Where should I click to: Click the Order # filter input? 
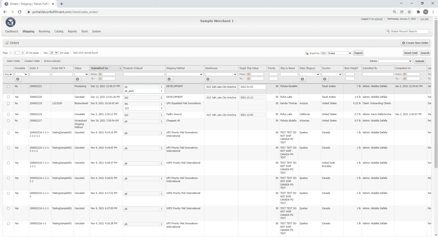(x=40, y=74)
